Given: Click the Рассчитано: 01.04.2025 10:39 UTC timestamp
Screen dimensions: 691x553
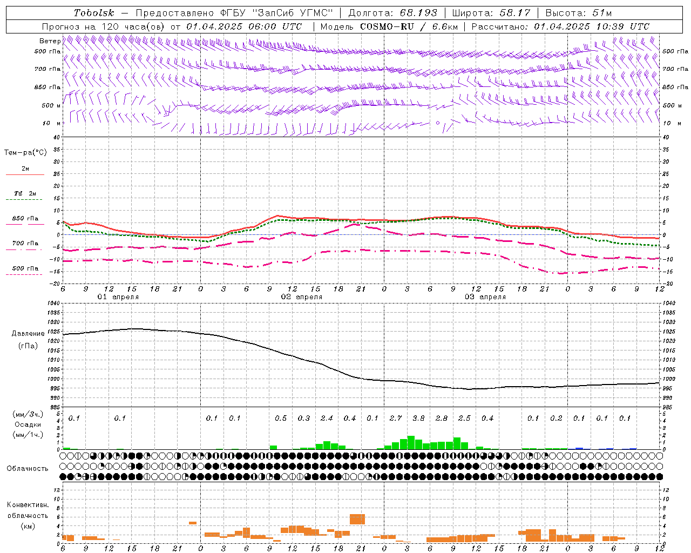Looking at the screenshot, I should coord(560,26).
